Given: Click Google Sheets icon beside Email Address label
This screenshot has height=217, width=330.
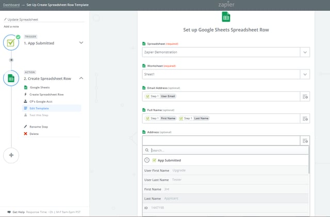Looking at the screenshot, I should coord(144,88).
